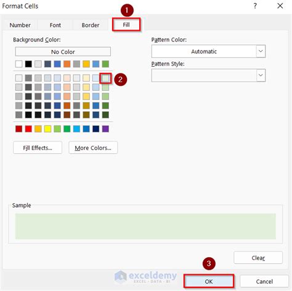Viewport: 292px width, 291px height.
Task: Select the darkest brown-orange shade swatch
Action: (67, 115)
